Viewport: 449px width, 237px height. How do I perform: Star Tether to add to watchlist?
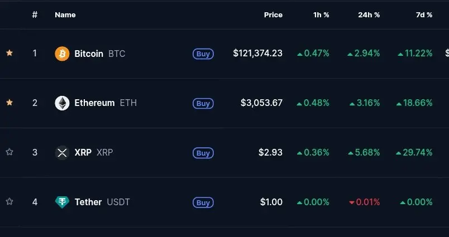(x=9, y=201)
